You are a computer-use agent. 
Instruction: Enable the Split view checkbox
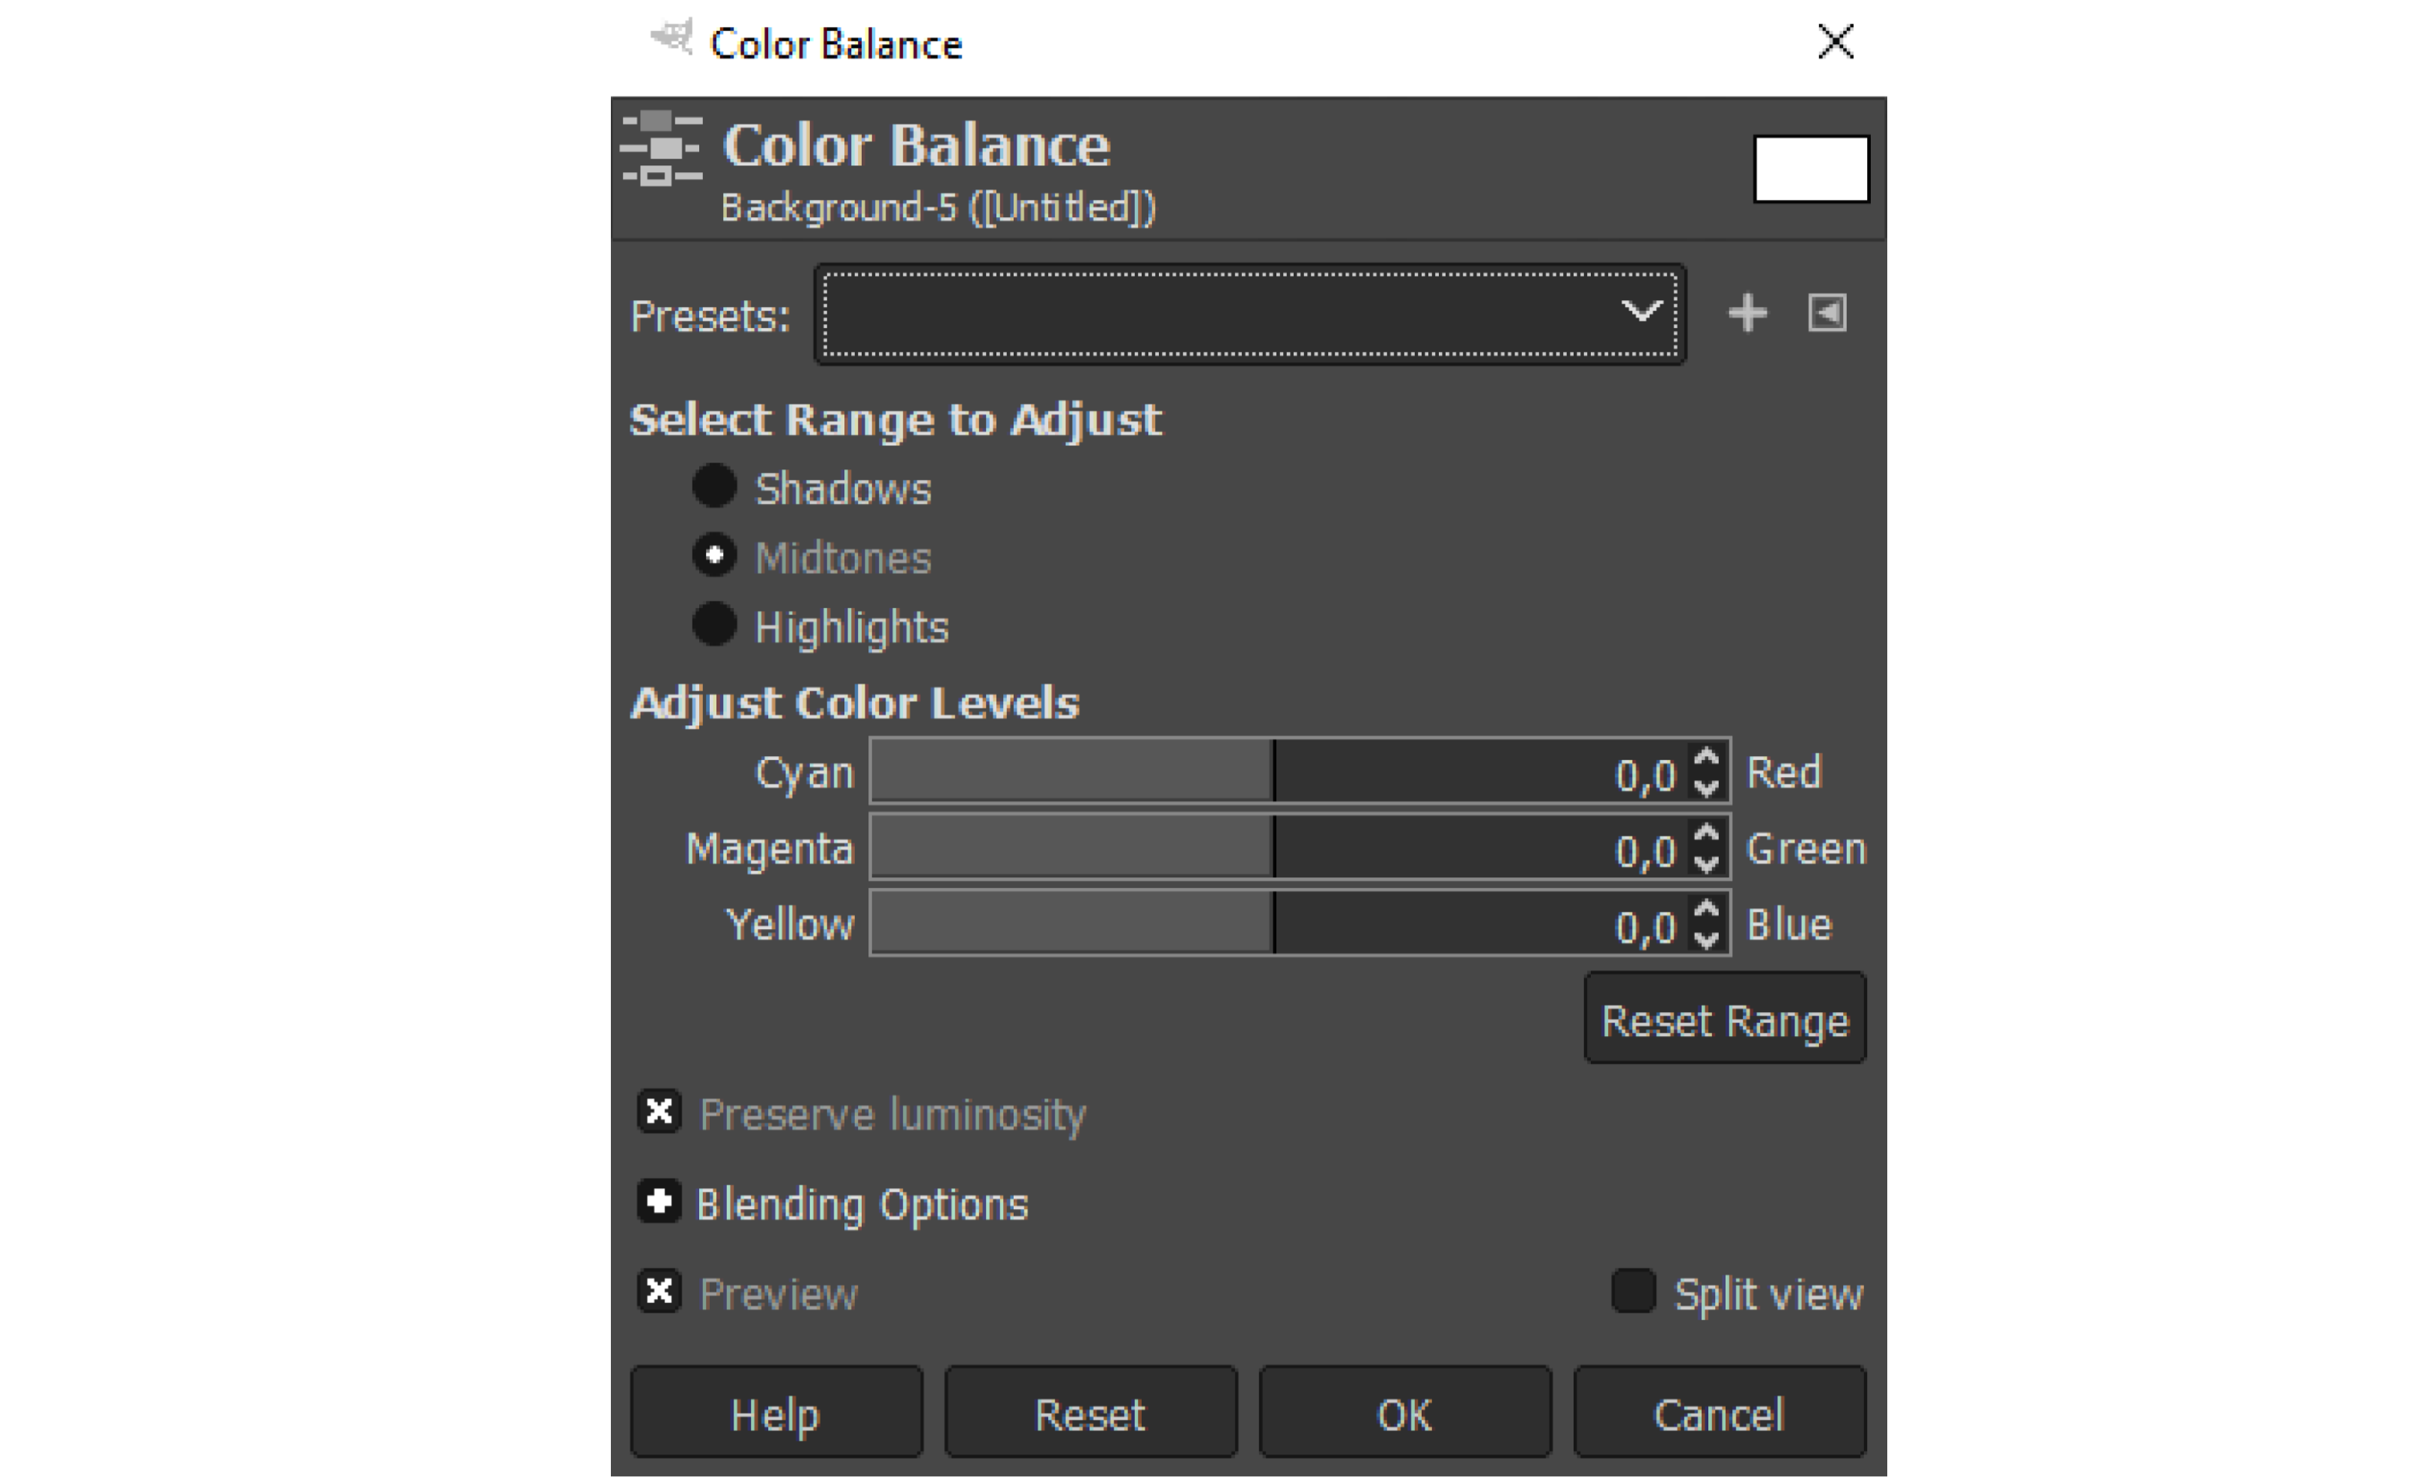[x=1633, y=1291]
